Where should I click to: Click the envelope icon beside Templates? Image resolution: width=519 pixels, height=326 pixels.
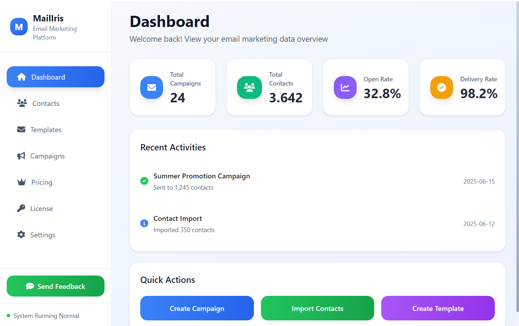(x=21, y=129)
